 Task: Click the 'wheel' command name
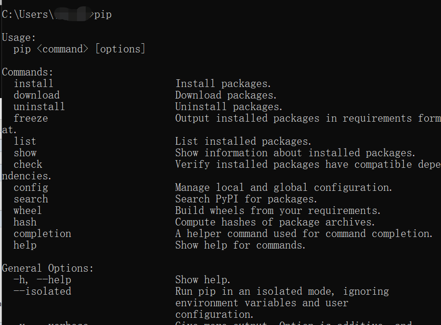pyautogui.click(x=28, y=211)
